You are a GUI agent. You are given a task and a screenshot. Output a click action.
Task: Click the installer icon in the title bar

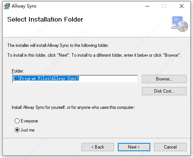click(x=7, y=6)
